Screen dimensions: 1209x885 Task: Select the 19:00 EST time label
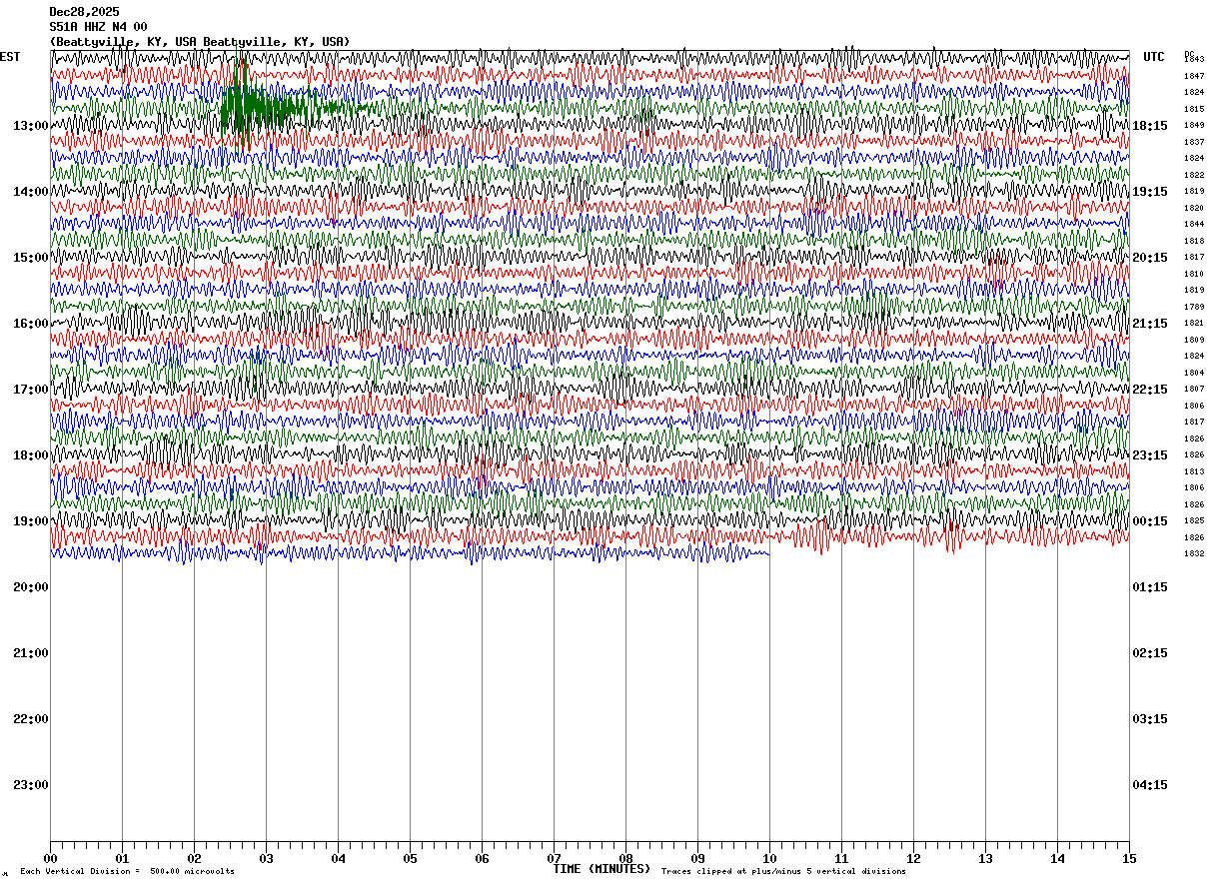(x=31, y=520)
